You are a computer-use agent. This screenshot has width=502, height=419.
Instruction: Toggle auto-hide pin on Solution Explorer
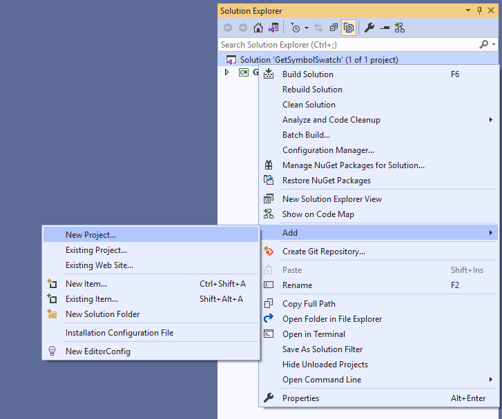(x=480, y=10)
